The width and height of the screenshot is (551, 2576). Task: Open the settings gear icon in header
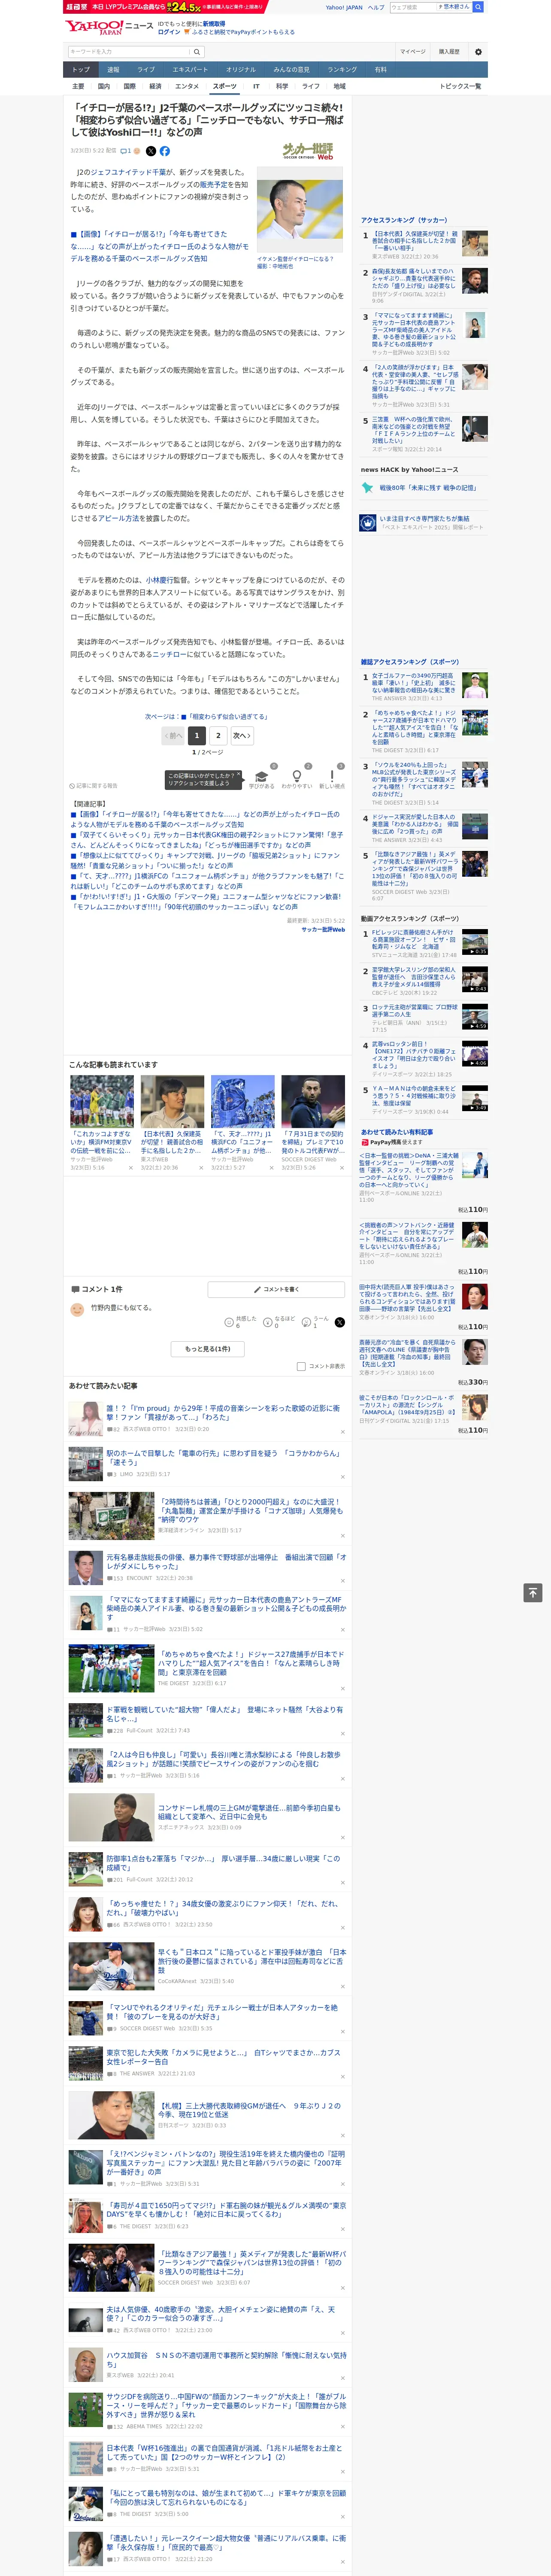click(478, 51)
